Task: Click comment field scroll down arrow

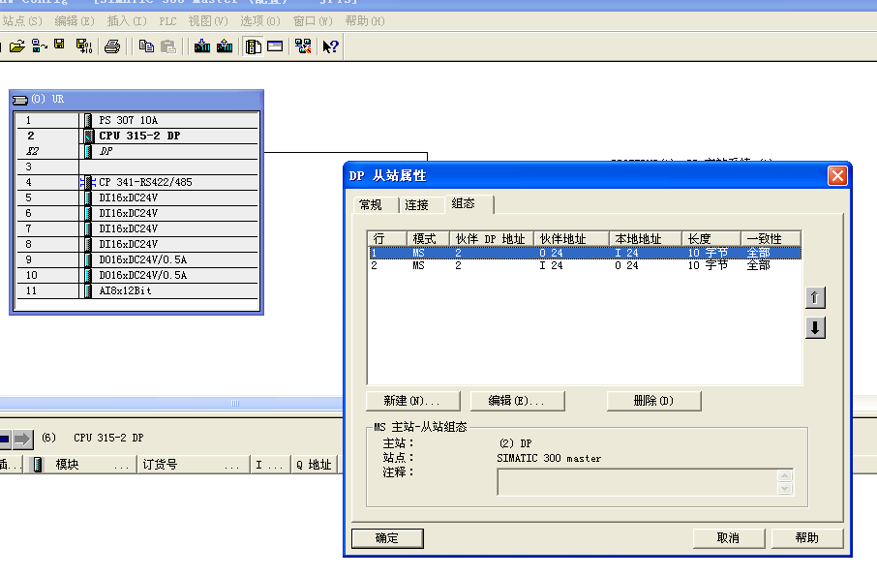Action: (x=785, y=489)
